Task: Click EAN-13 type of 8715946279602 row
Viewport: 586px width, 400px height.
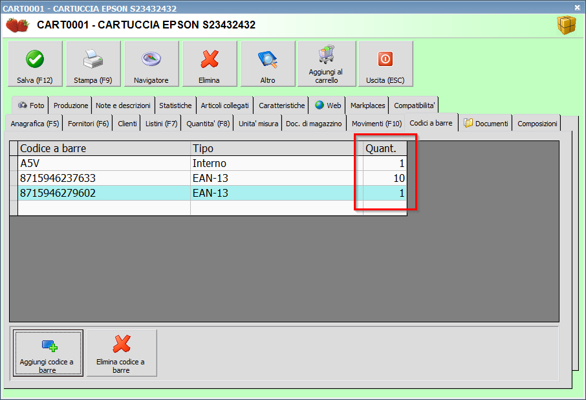Action: point(277,194)
